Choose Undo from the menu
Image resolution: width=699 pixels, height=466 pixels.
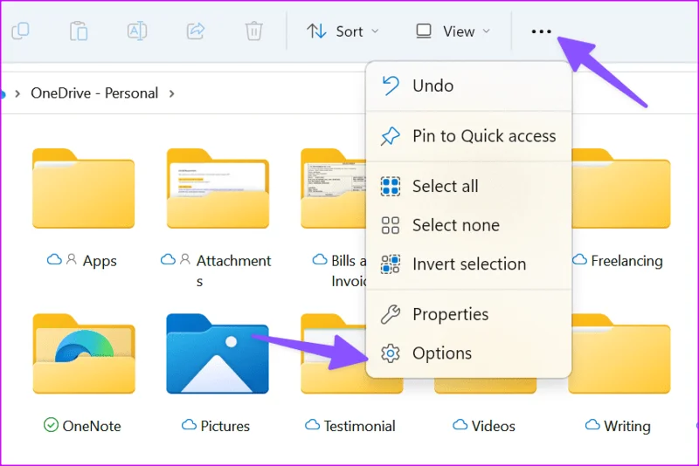[x=468, y=86]
